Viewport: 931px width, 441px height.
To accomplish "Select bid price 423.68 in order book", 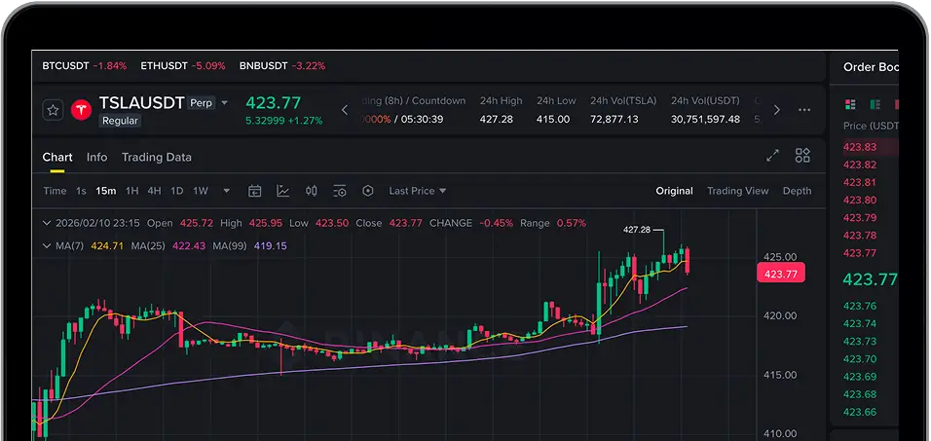I will 860,394.
